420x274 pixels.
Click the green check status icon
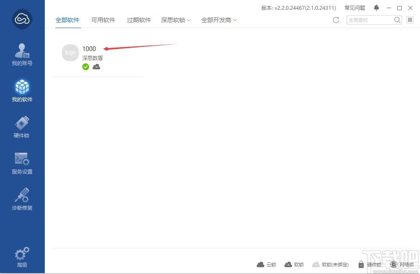pyautogui.click(x=86, y=67)
